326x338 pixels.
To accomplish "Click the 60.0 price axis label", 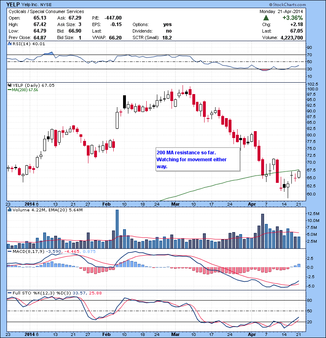I will [311, 194].
